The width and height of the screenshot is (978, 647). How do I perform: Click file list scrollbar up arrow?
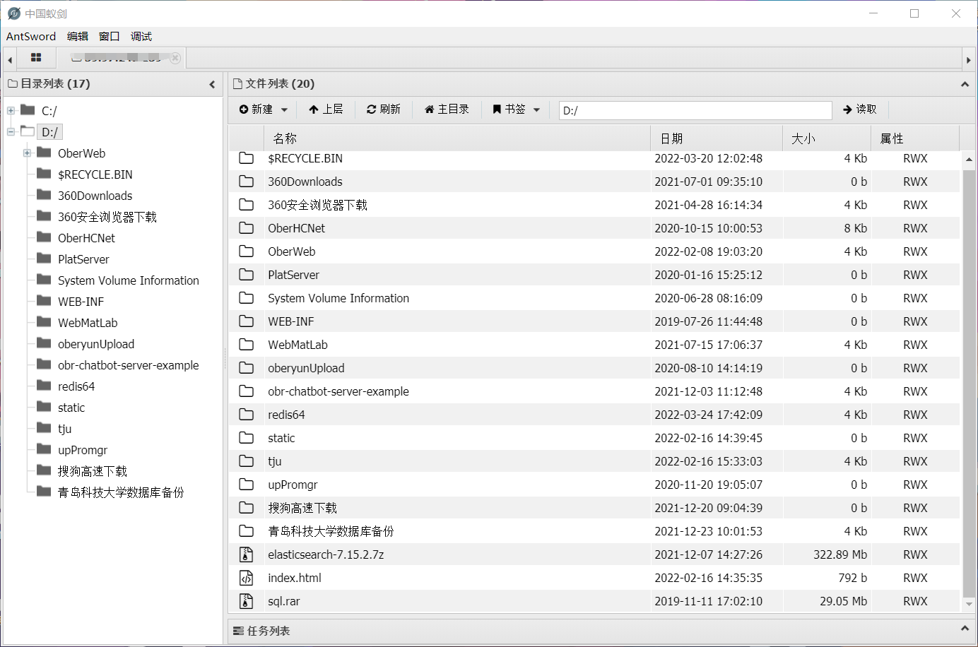pyautogui.click(x=969, y=160)
